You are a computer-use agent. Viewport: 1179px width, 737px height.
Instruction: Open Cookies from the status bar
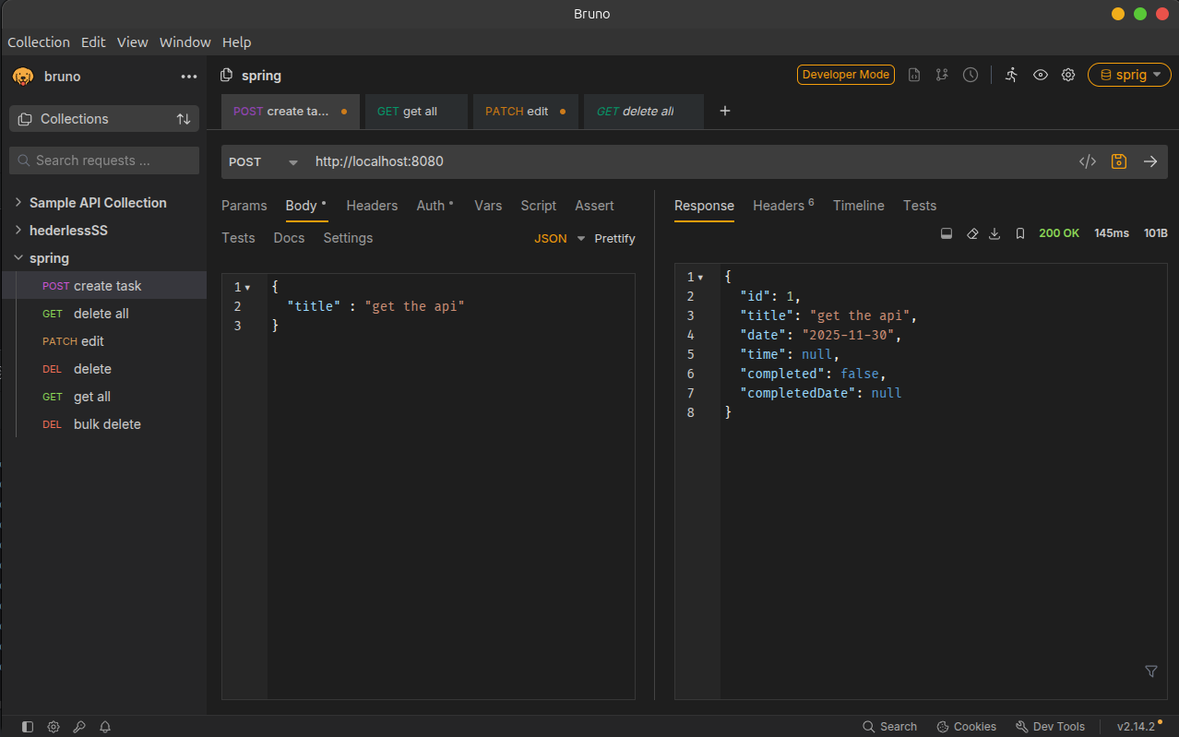coord(967,727)
